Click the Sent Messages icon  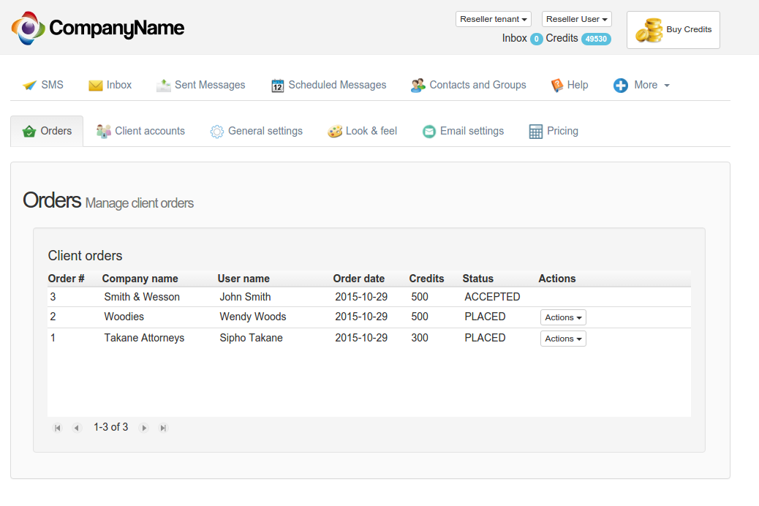tap(164, 86)
